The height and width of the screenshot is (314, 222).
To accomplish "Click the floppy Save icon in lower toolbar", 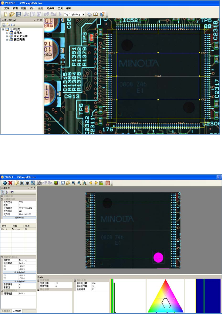I will click(63, 183).
